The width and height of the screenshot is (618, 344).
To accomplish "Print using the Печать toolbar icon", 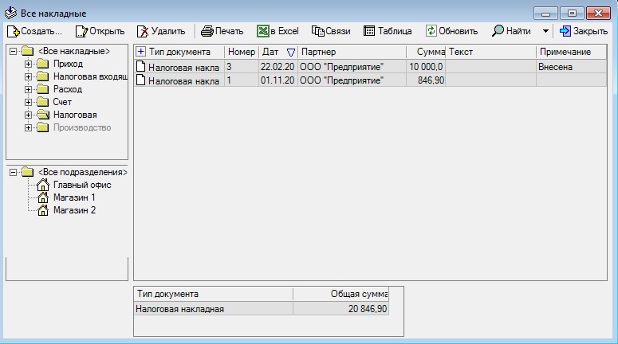I will pyautogui.click(x=207, y=31).
